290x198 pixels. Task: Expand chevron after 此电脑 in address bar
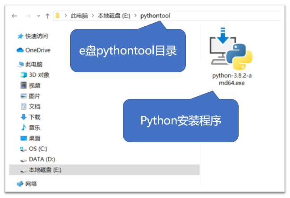93,16
